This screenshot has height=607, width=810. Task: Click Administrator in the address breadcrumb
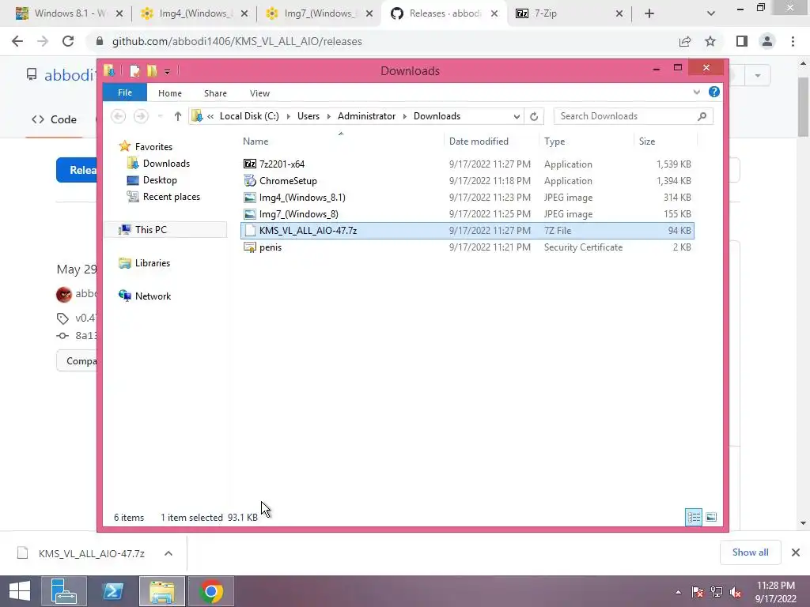(x=367, y=116)
